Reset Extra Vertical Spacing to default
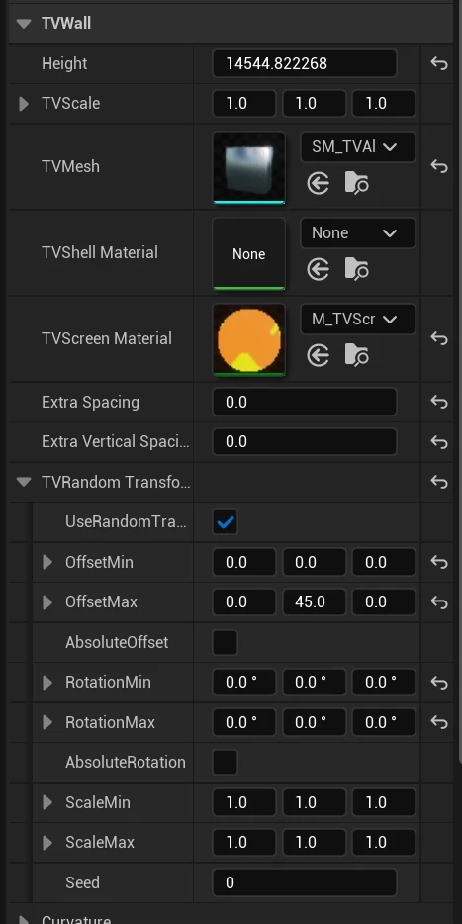This screenshot has height=924, width=462. [439, 442]
